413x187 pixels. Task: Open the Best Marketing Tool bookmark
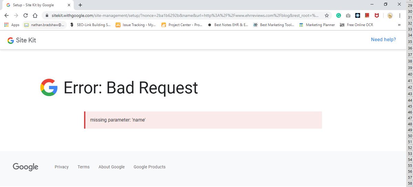[274, 25]
